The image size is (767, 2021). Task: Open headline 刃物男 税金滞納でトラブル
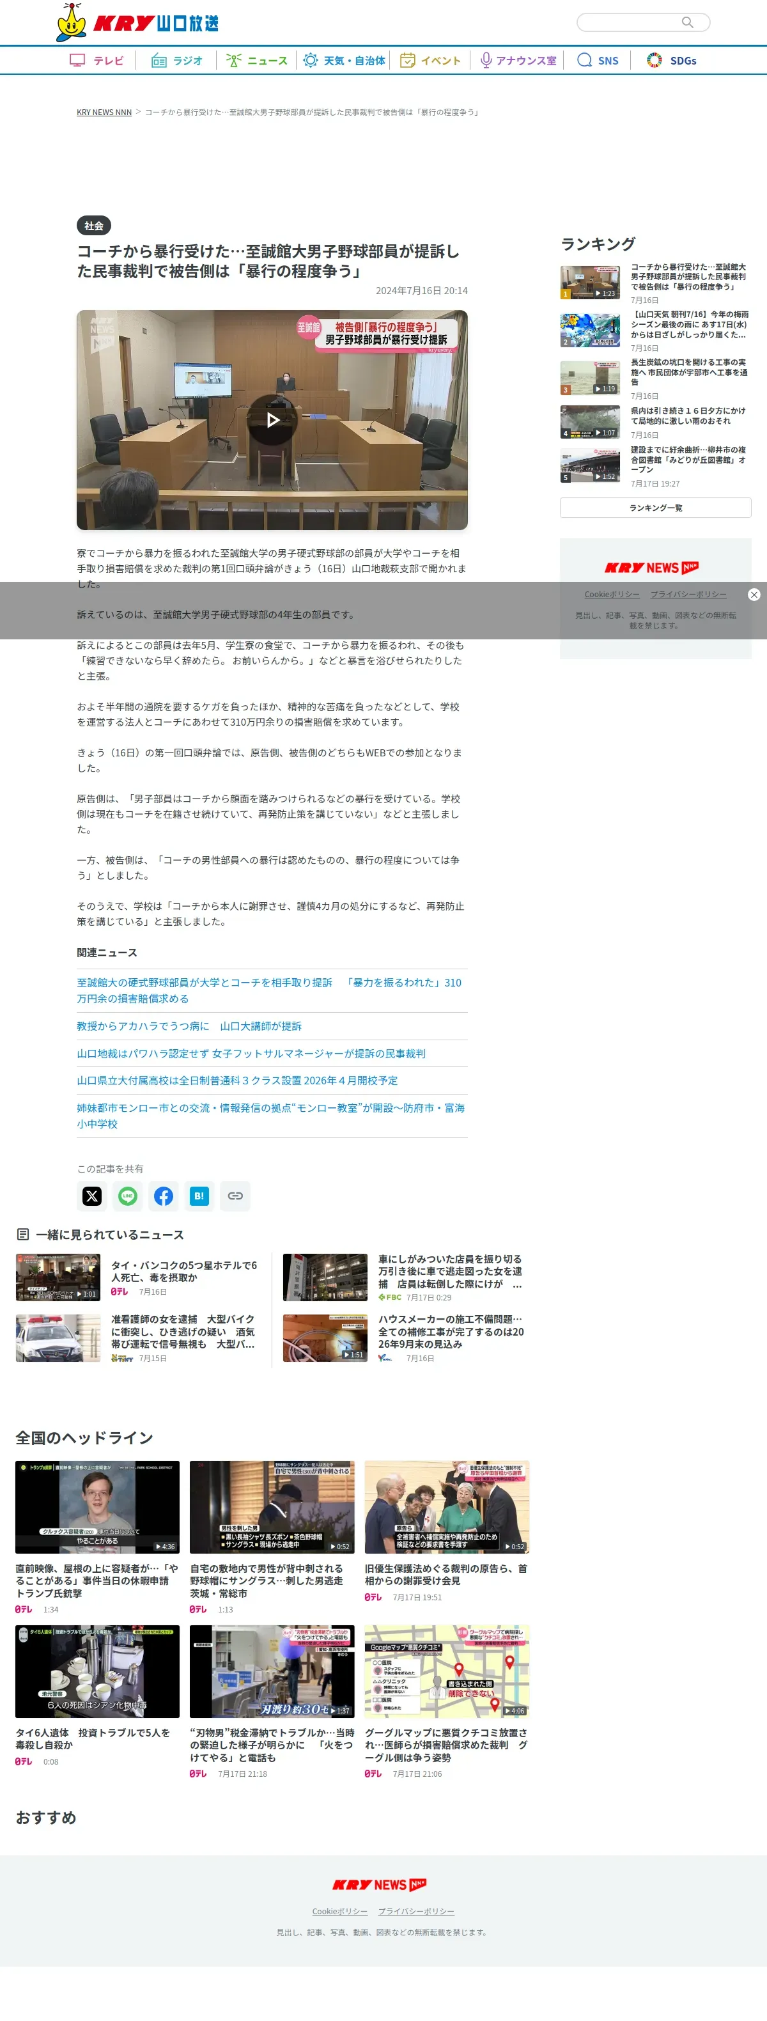pyautogui.click(x=272, y=1744)
